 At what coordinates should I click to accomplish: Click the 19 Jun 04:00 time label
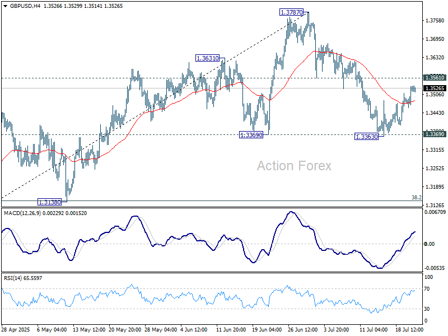[x=267, y=330]
